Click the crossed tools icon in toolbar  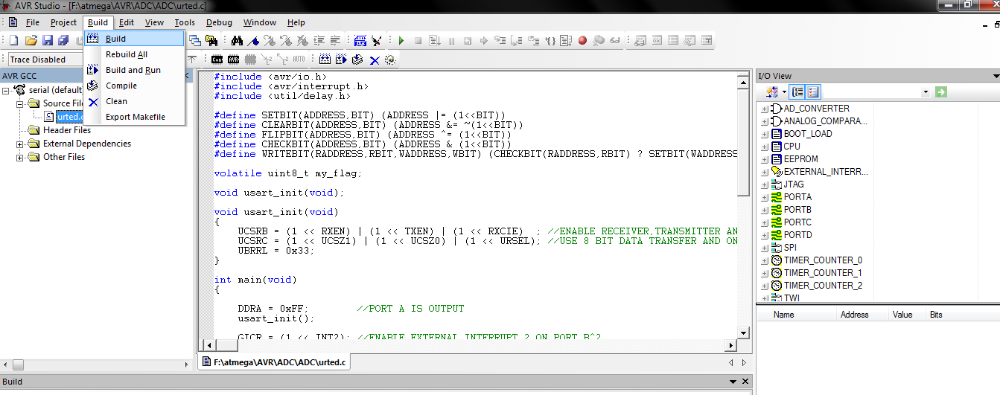click(x=377, y=40)
